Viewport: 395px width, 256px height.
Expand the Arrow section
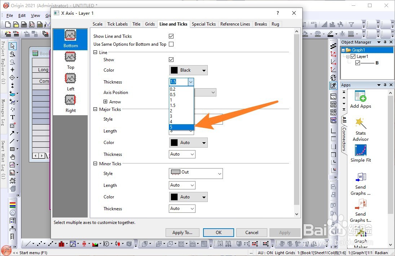[x=105, y=102]
